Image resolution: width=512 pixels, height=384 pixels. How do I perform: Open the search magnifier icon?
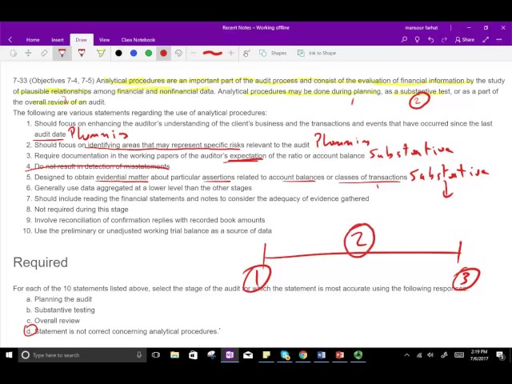tap(404, 39)
